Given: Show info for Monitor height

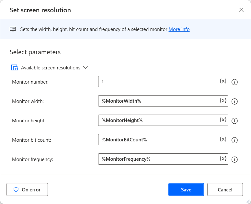Looking at the screenshot, I should point(234,121).
